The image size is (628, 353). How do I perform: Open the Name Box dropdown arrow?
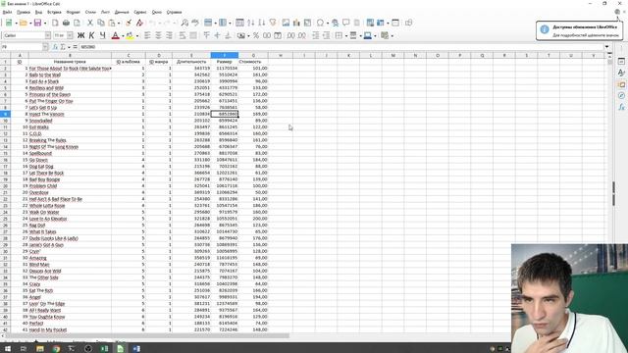point(45,47)
